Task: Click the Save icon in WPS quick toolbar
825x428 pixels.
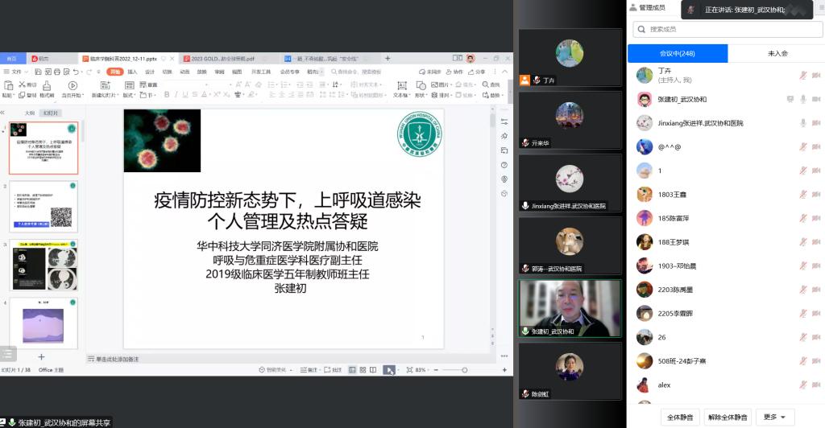Action: point(39,72)
